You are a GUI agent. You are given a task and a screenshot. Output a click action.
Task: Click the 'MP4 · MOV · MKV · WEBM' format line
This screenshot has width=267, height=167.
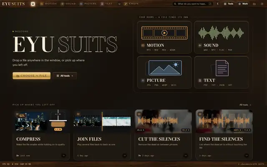coord(161,50)
